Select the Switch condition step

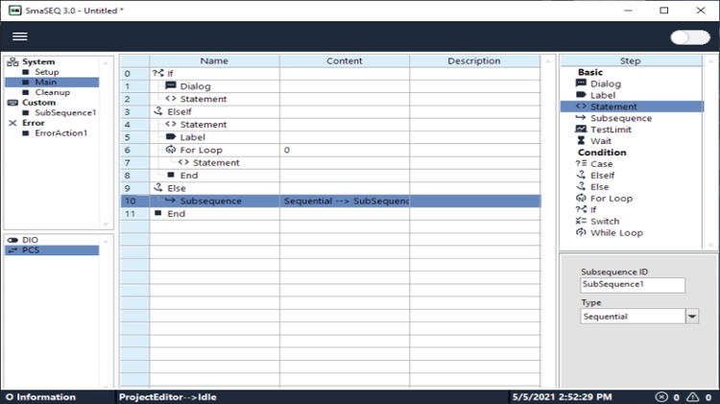point(604,222)
